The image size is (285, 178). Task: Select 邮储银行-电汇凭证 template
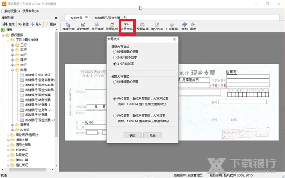pos(38,75)
